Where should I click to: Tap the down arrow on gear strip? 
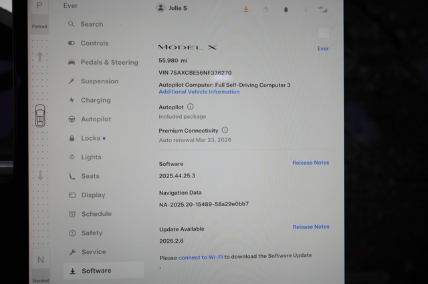click(40, 175)
